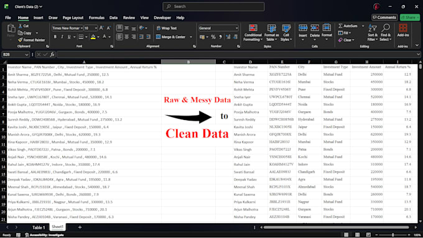Select the Table 1 sheet tab
The height and width of the screenshot is (238, 423).
[x=39, y=227]
